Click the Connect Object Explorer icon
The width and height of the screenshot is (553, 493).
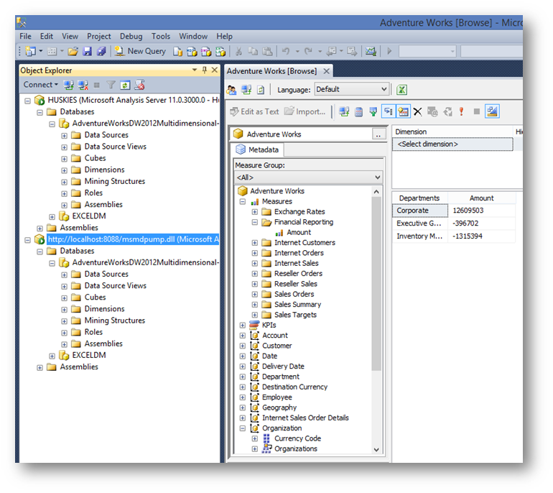point(68,85)
